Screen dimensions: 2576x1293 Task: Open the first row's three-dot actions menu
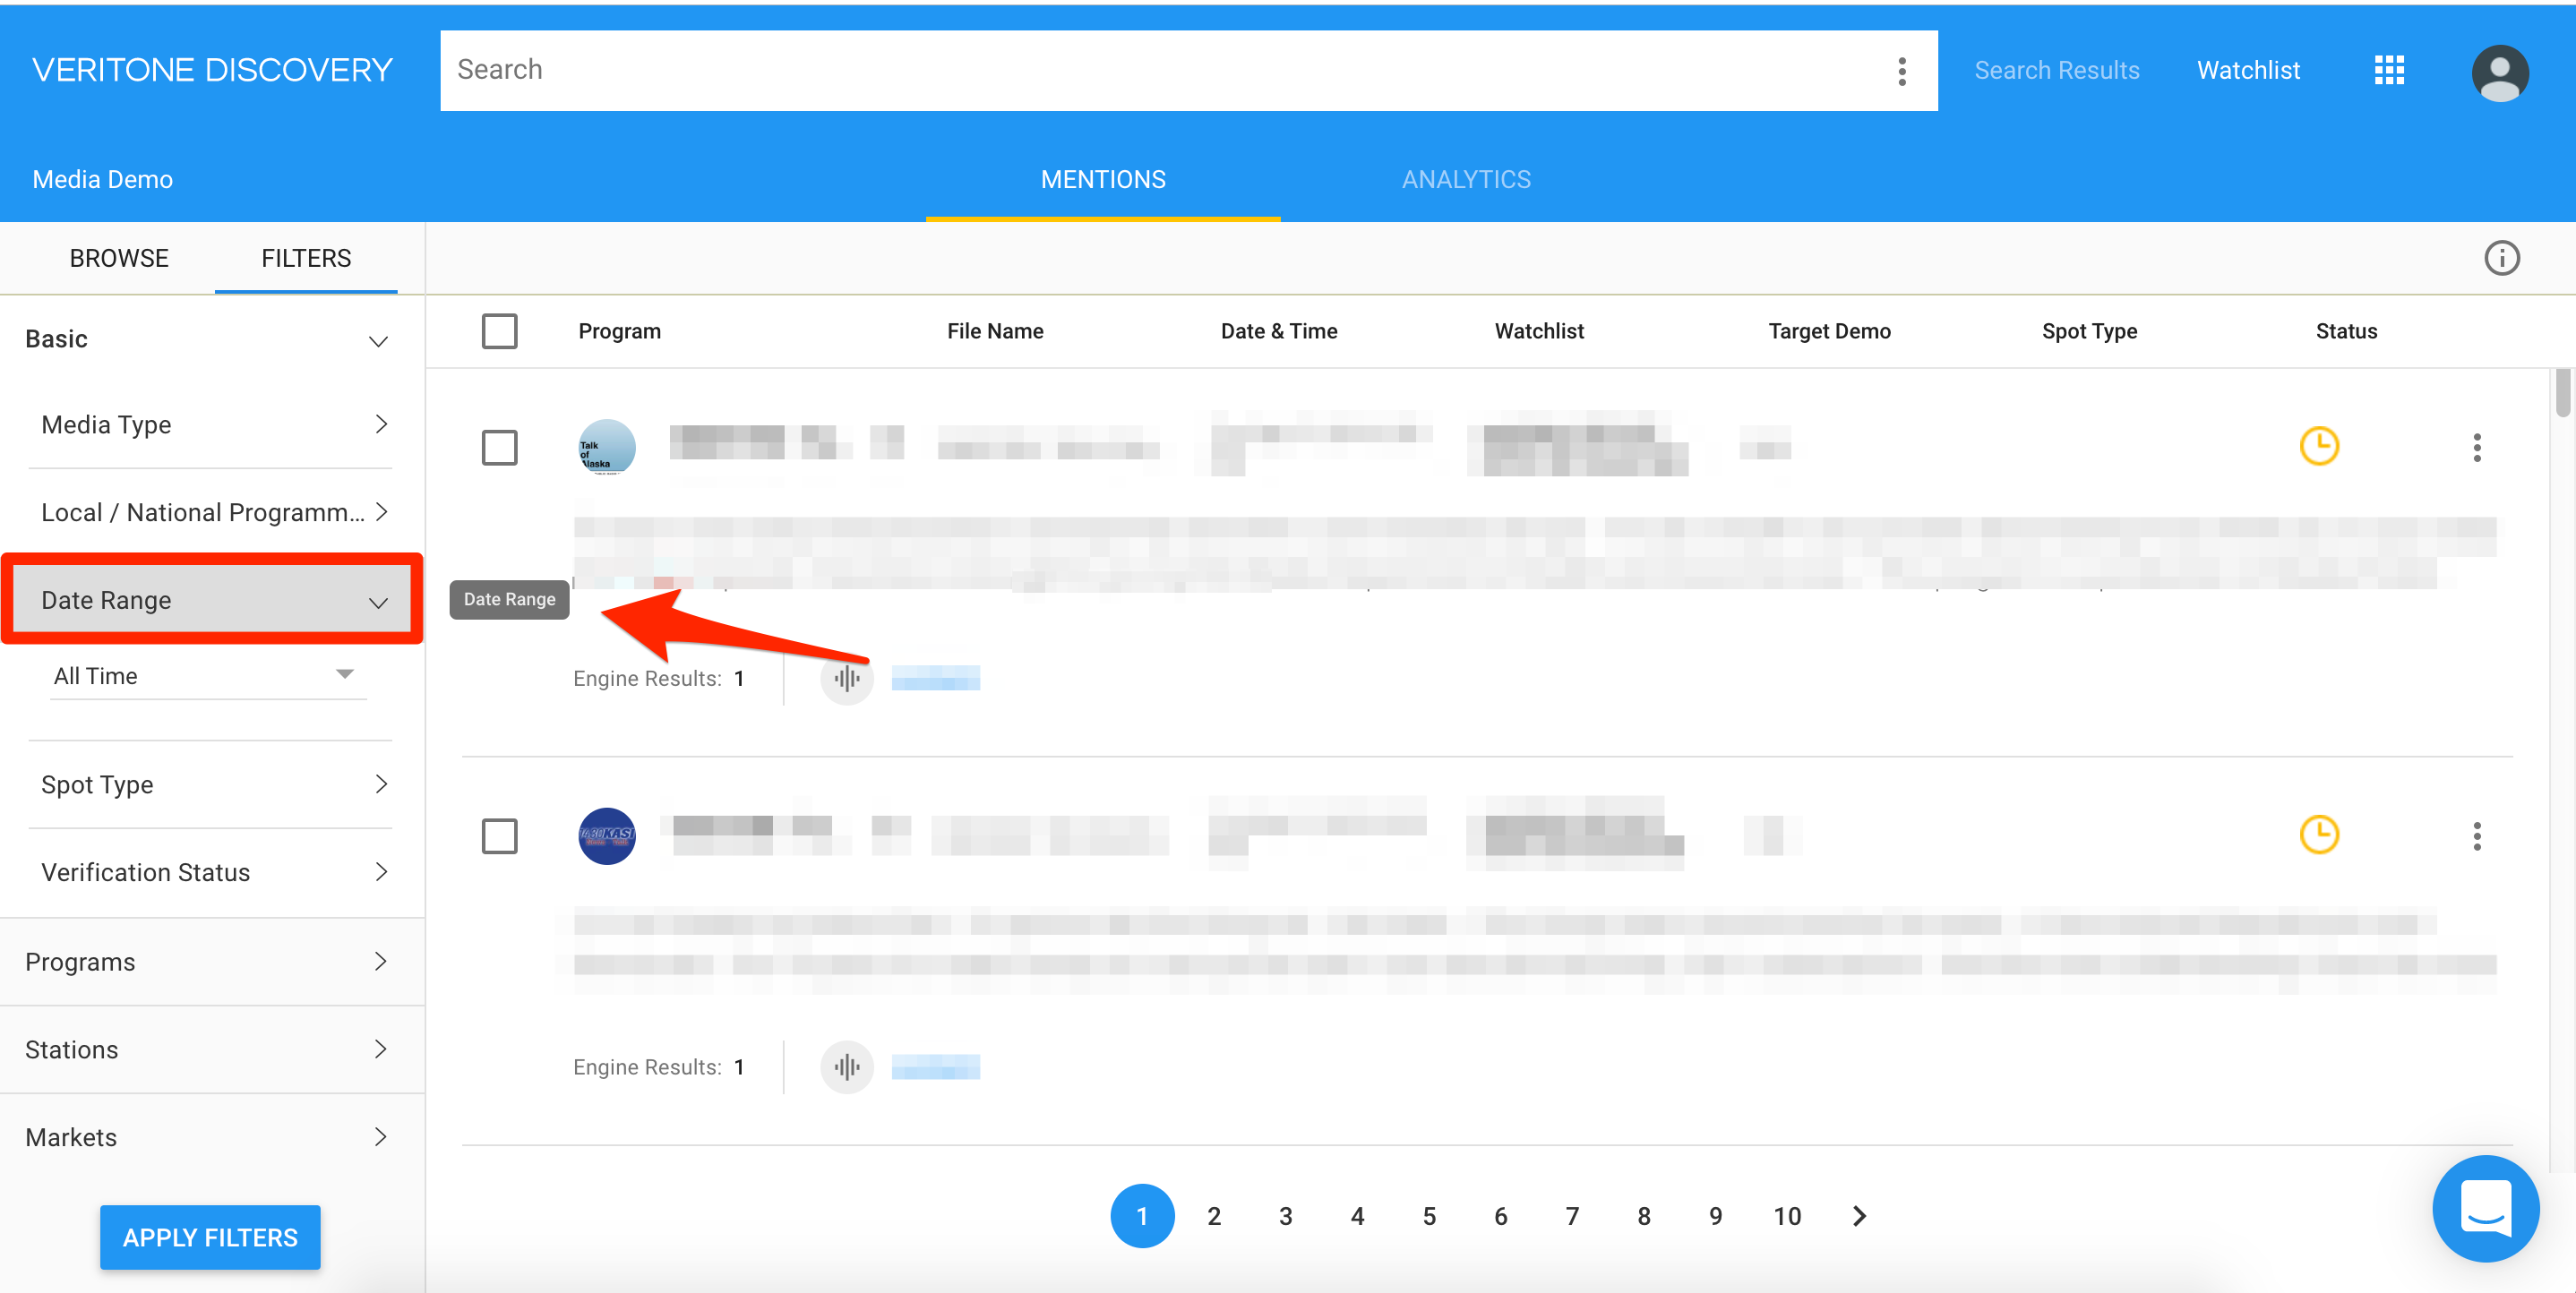[x=2477, y=448]
